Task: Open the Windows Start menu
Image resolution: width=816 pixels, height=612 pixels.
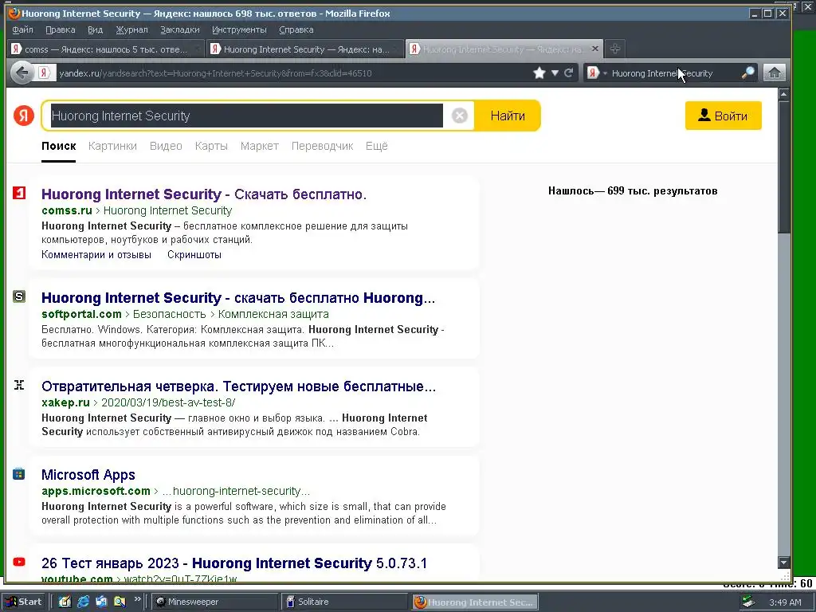Action: pyautogui.click(x=24, y=602)
